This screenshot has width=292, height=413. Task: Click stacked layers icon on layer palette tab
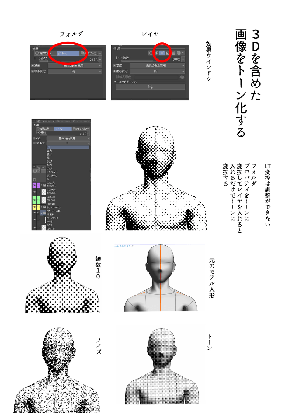pos(39,167)
